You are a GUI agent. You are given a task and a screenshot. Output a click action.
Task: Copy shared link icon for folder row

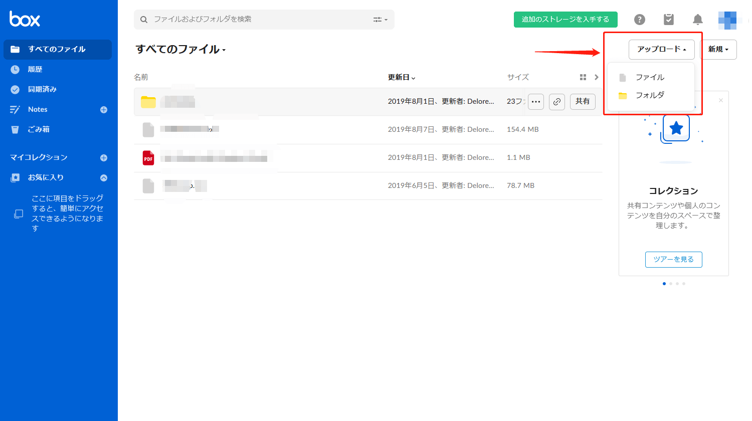[557, 102]
